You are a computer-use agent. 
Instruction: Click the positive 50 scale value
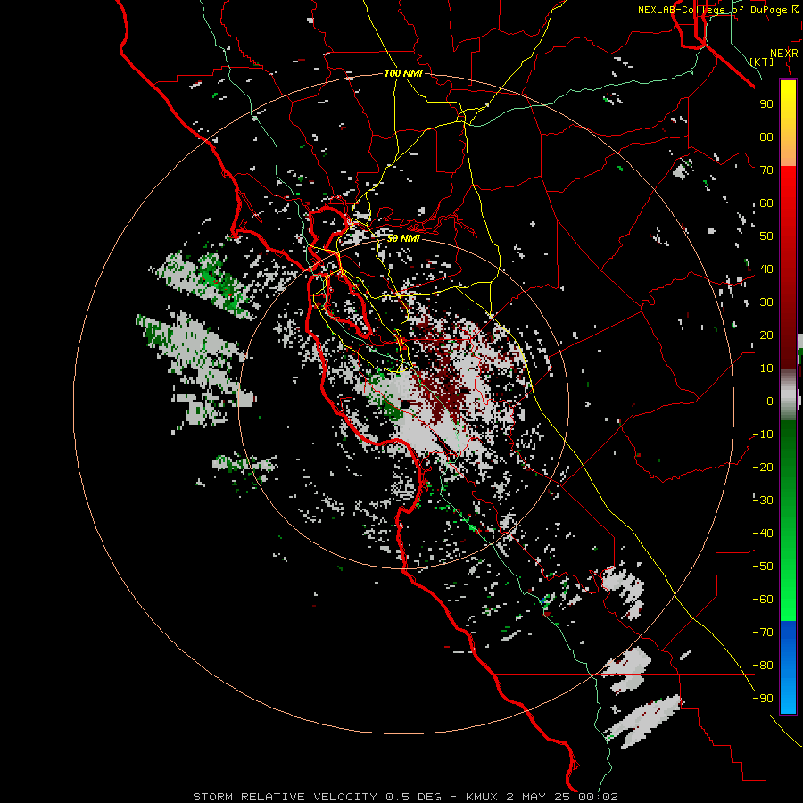click(766, 236)
